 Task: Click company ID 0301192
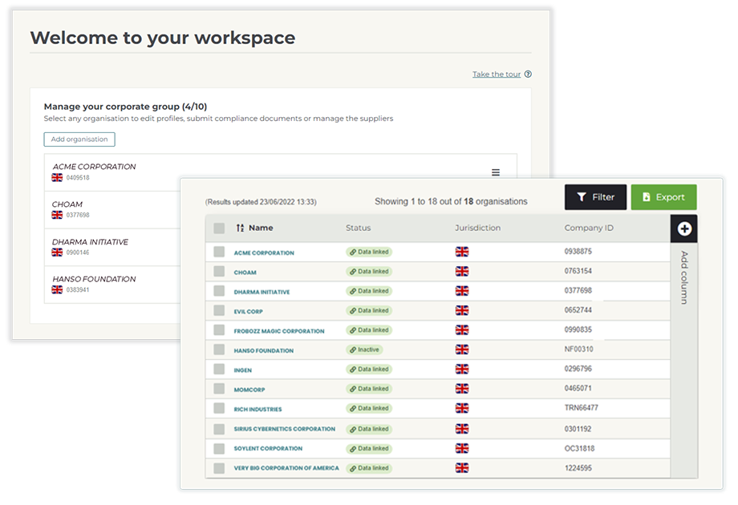click(x=578, y=429)
